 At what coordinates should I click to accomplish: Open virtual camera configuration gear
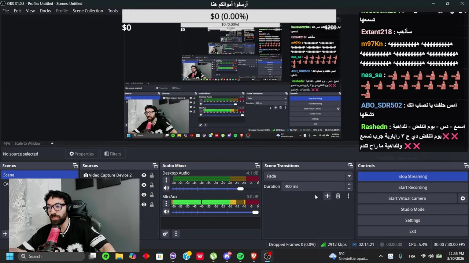[463, 198]
